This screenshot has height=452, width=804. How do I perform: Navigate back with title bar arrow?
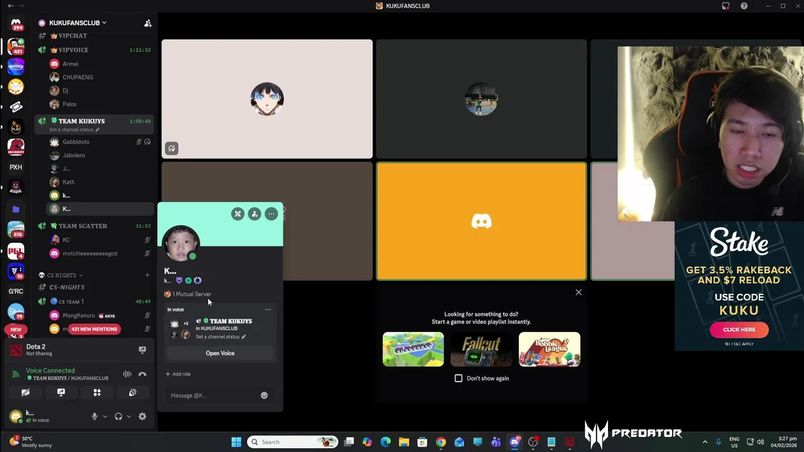11,6
